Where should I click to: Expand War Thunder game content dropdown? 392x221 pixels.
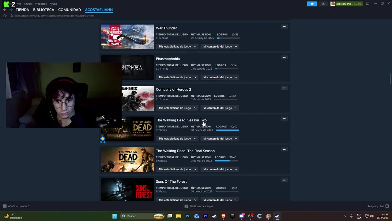point(220,47)
